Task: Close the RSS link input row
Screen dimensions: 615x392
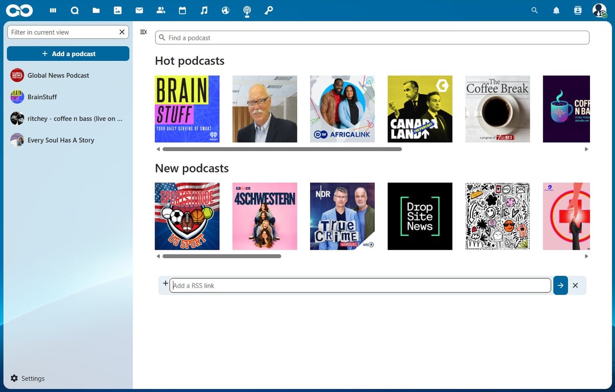Action: click(x=575, y=285)
